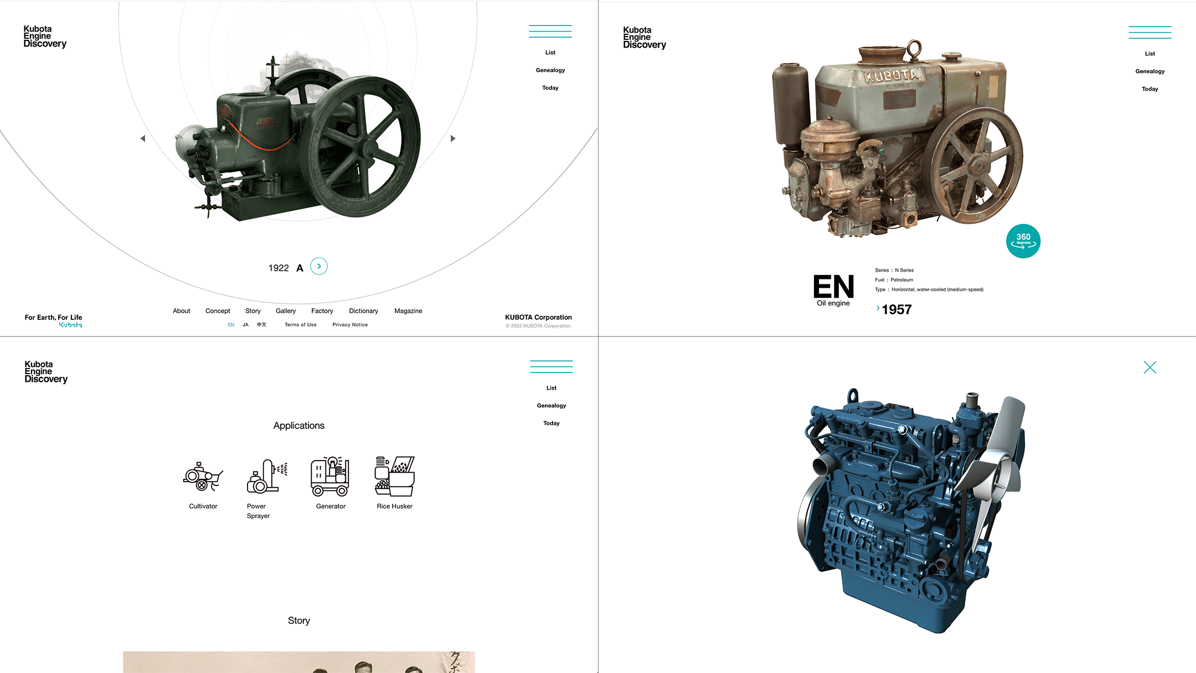Select EN language option
Image resolution: width=1196 pixels, height=673 pixels.
(231, 325)
